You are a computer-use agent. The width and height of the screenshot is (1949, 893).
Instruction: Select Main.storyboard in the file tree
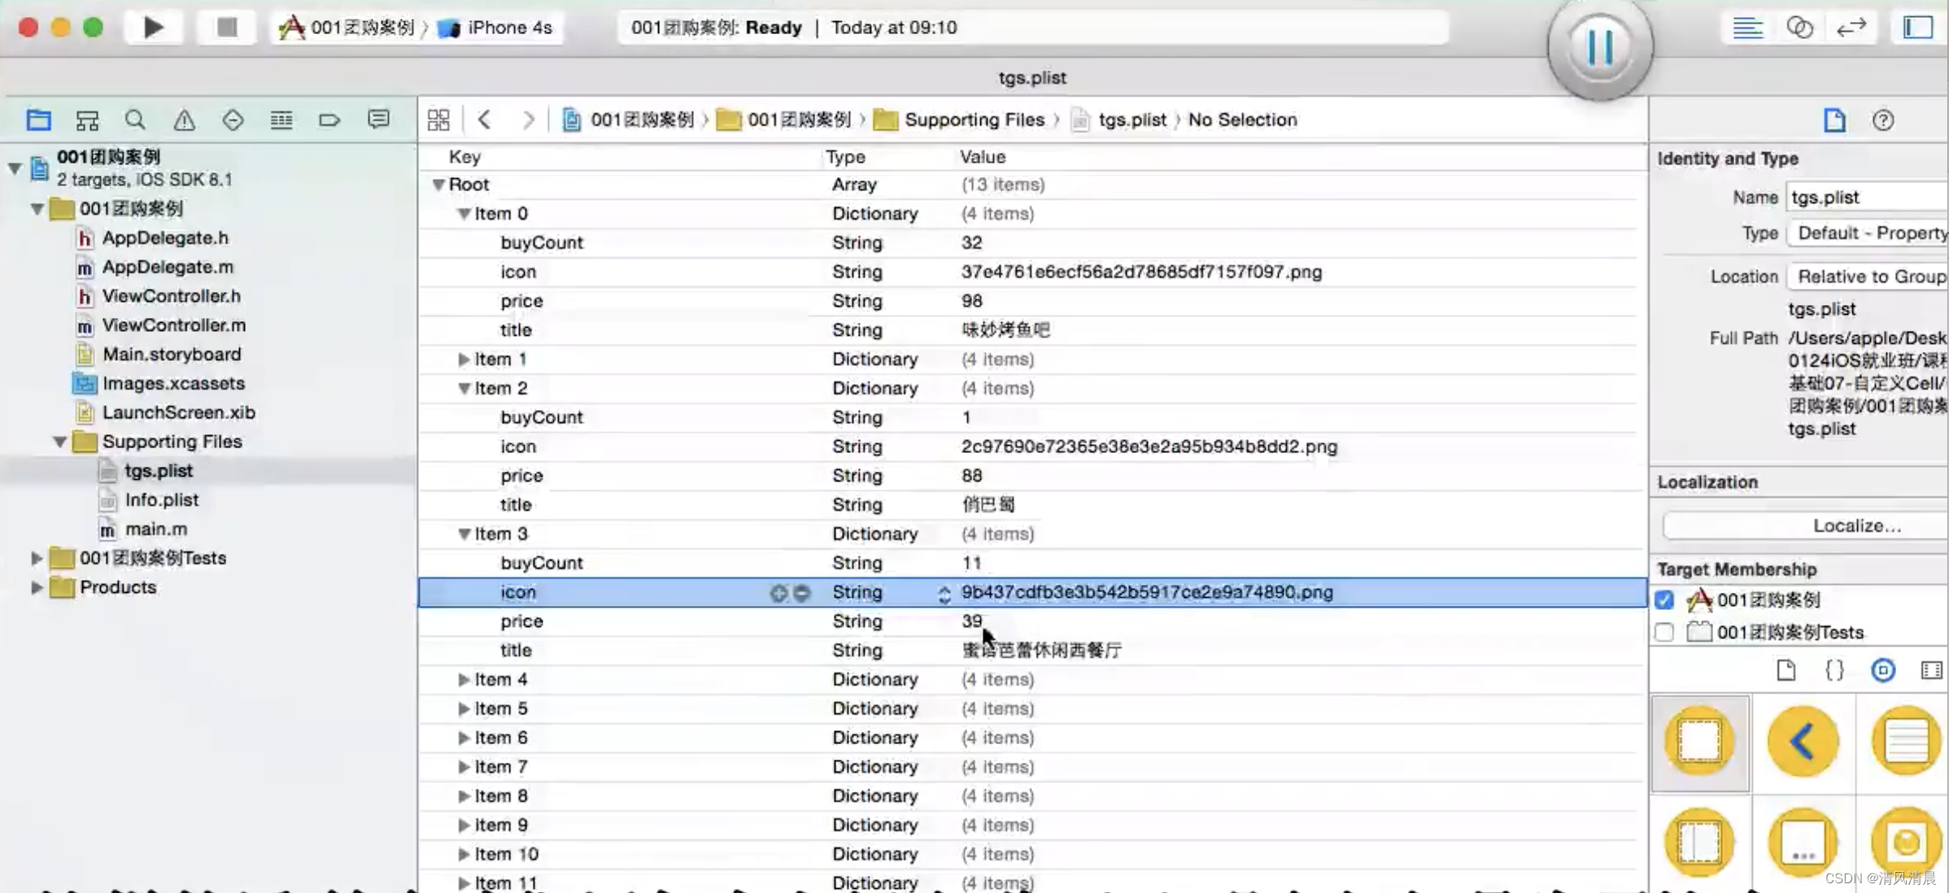pyautogui.click(x=172, y=355)
